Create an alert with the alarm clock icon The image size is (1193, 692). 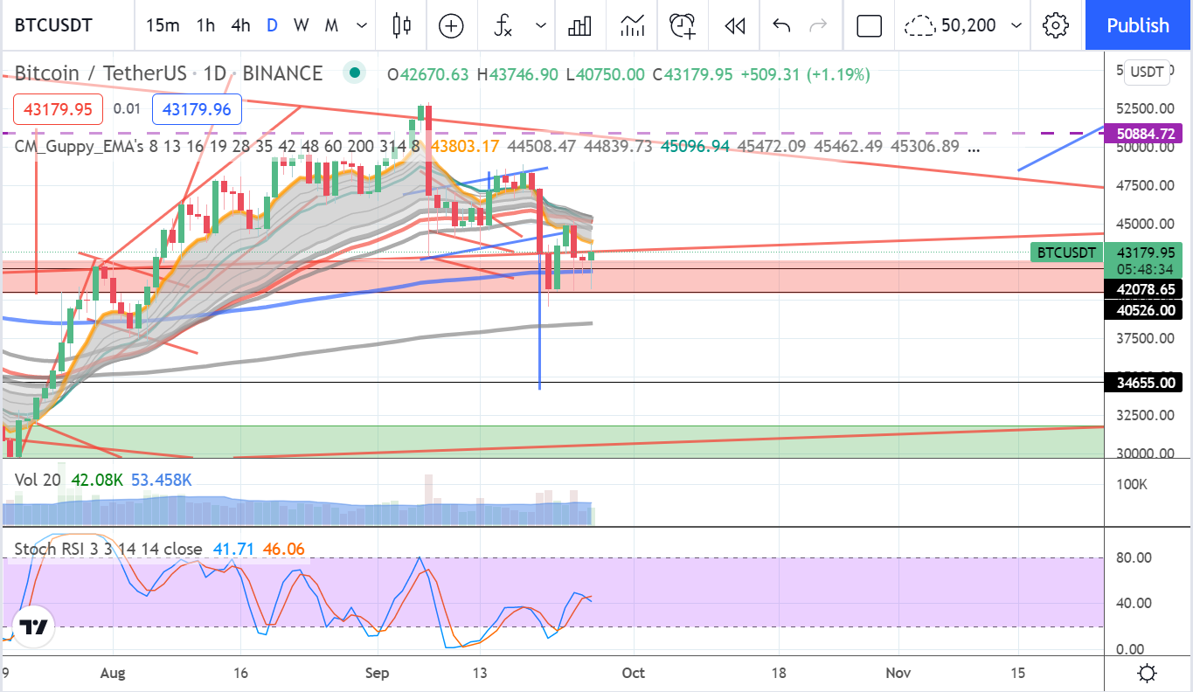[683, 25]
